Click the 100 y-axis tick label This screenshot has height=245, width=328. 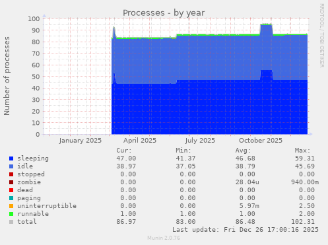pos(34,18)
